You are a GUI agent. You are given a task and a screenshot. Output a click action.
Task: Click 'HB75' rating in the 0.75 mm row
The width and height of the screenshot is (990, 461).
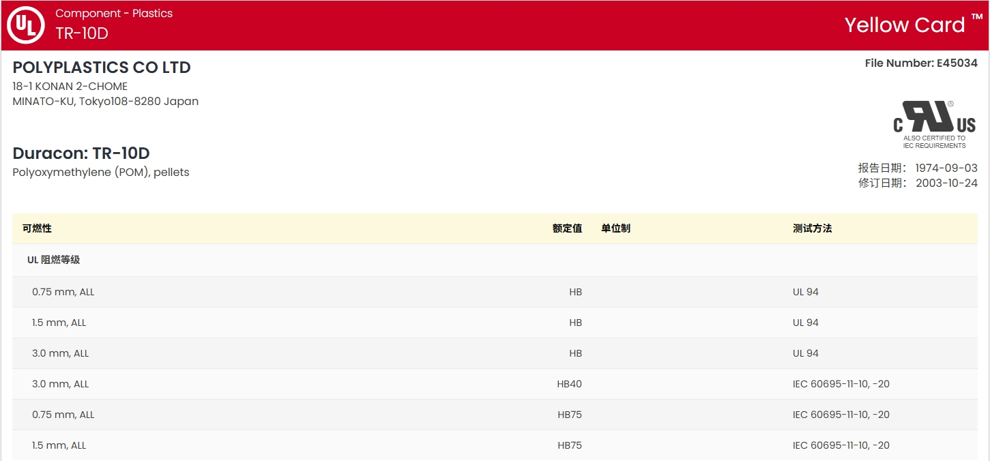click(x=570, y=415)
